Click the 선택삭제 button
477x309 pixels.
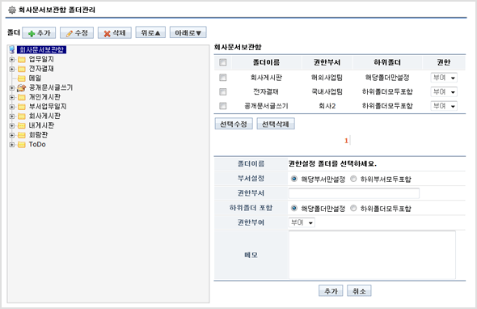276,124
